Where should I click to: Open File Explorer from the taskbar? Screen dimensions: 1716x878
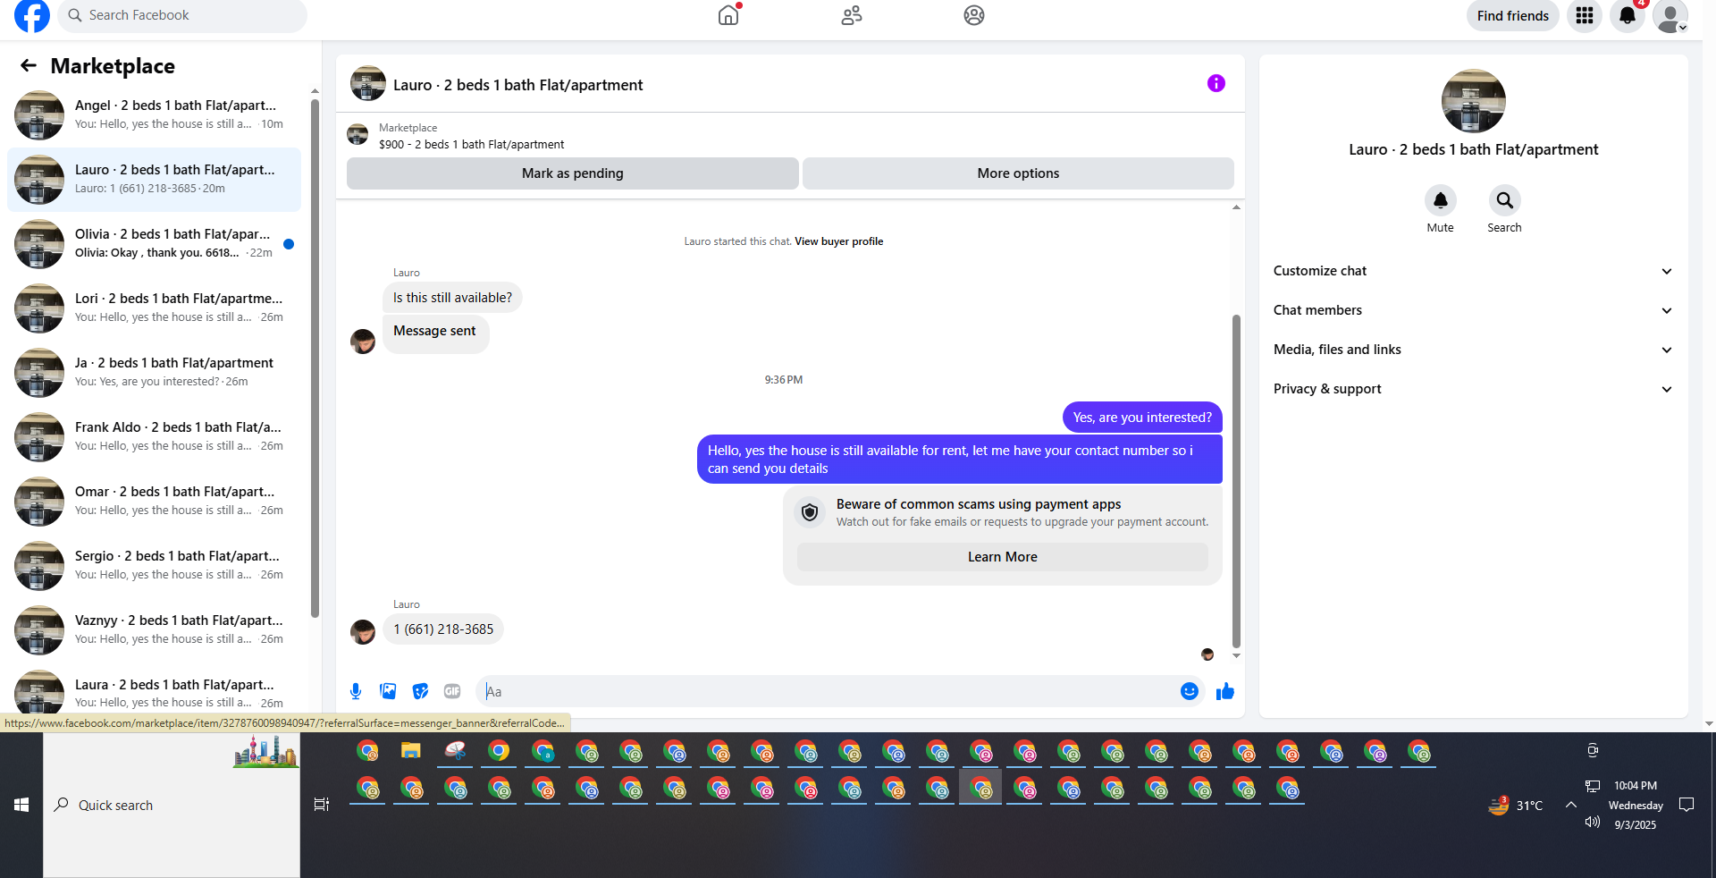coord(411,751)
